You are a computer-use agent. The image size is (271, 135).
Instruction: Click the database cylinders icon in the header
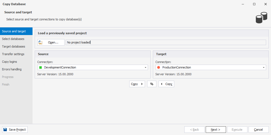click(x=262, y=18)
